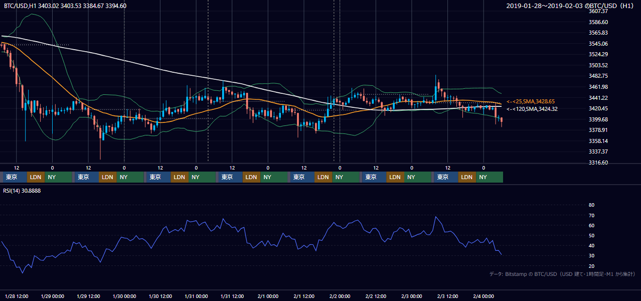Click the 2/2 00:00 time label
Image resolution: width=641 pixels, height=301 pixels.
(340, 296)
